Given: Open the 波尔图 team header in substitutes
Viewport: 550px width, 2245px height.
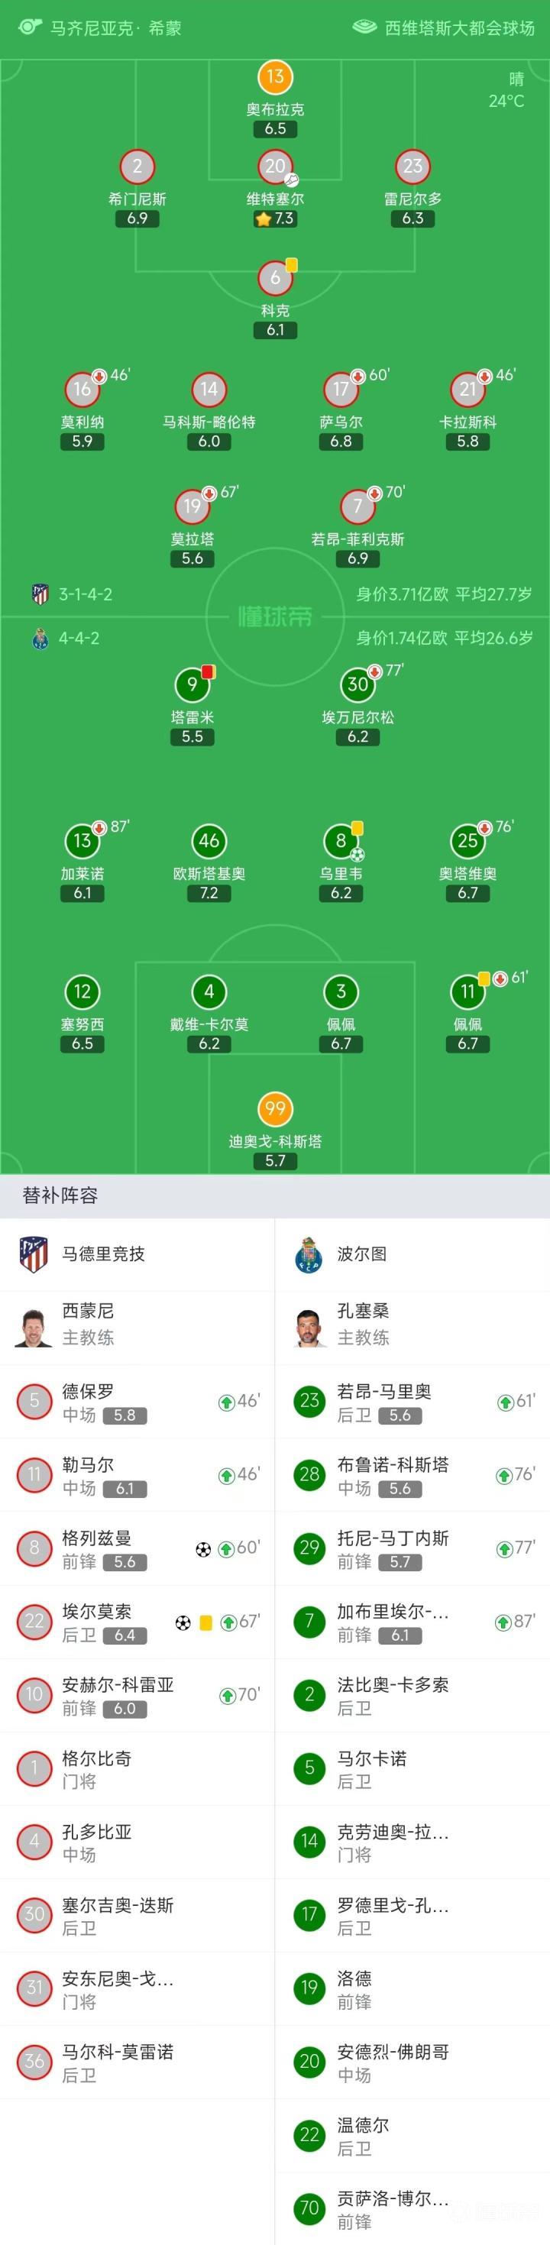Looking at the screenshot, I should click(x=412, y=1254).
